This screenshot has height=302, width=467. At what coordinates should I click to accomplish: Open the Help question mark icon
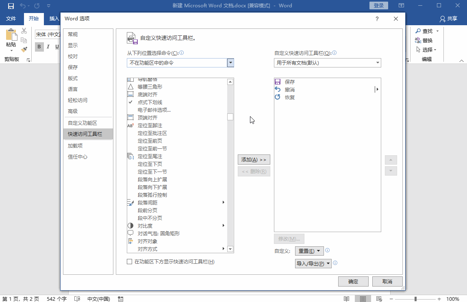click(377, 19)
